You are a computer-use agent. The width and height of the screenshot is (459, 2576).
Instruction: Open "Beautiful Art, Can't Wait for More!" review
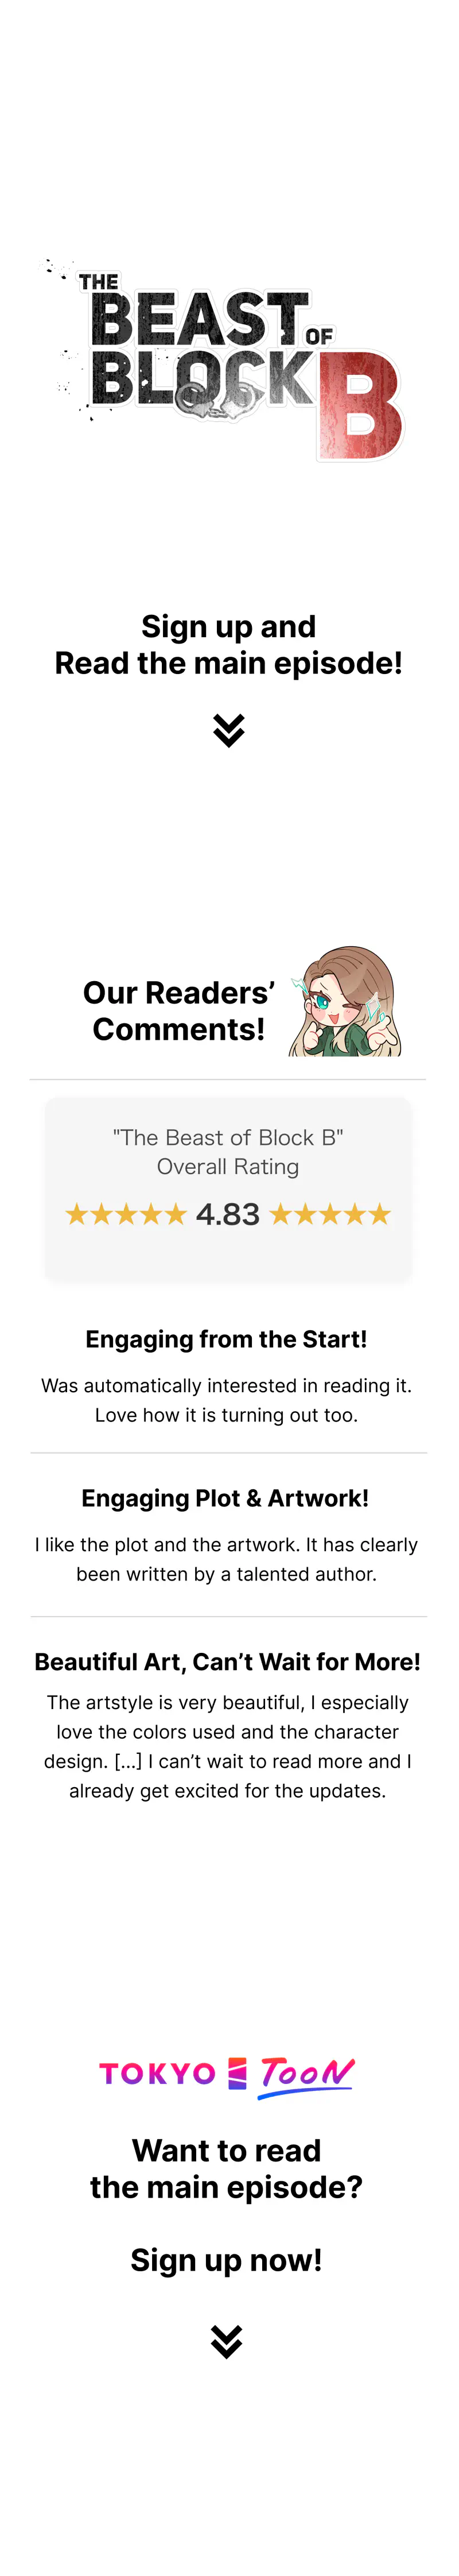click(x=227, y=1662)
